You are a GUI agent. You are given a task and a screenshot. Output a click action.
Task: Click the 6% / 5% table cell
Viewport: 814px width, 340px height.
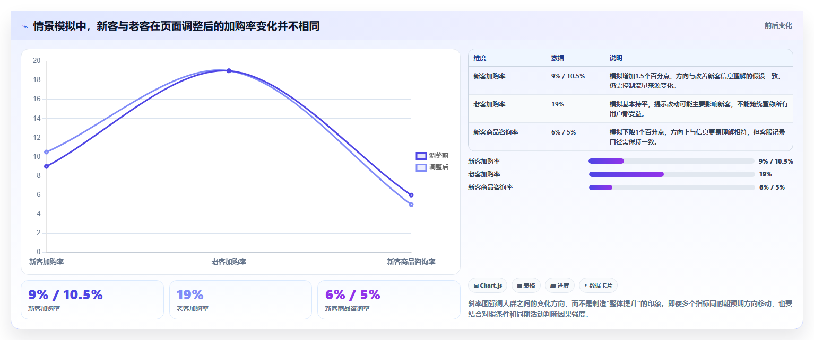coord(564,132)
